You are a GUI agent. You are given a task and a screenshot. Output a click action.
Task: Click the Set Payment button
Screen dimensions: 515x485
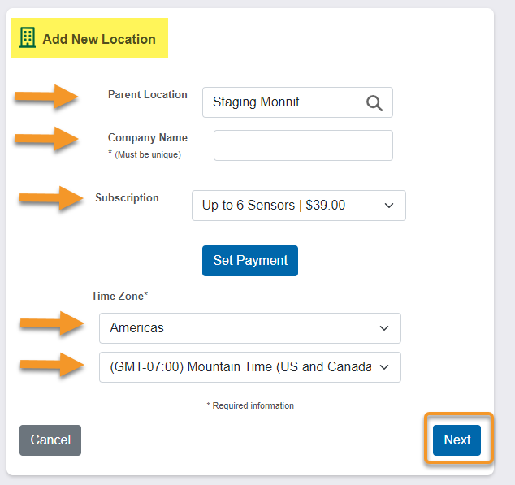[250, 261]
